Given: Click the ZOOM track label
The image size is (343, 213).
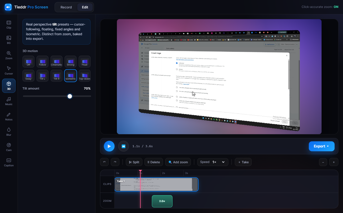Looking at the screenshot, I should click(107, 201).
